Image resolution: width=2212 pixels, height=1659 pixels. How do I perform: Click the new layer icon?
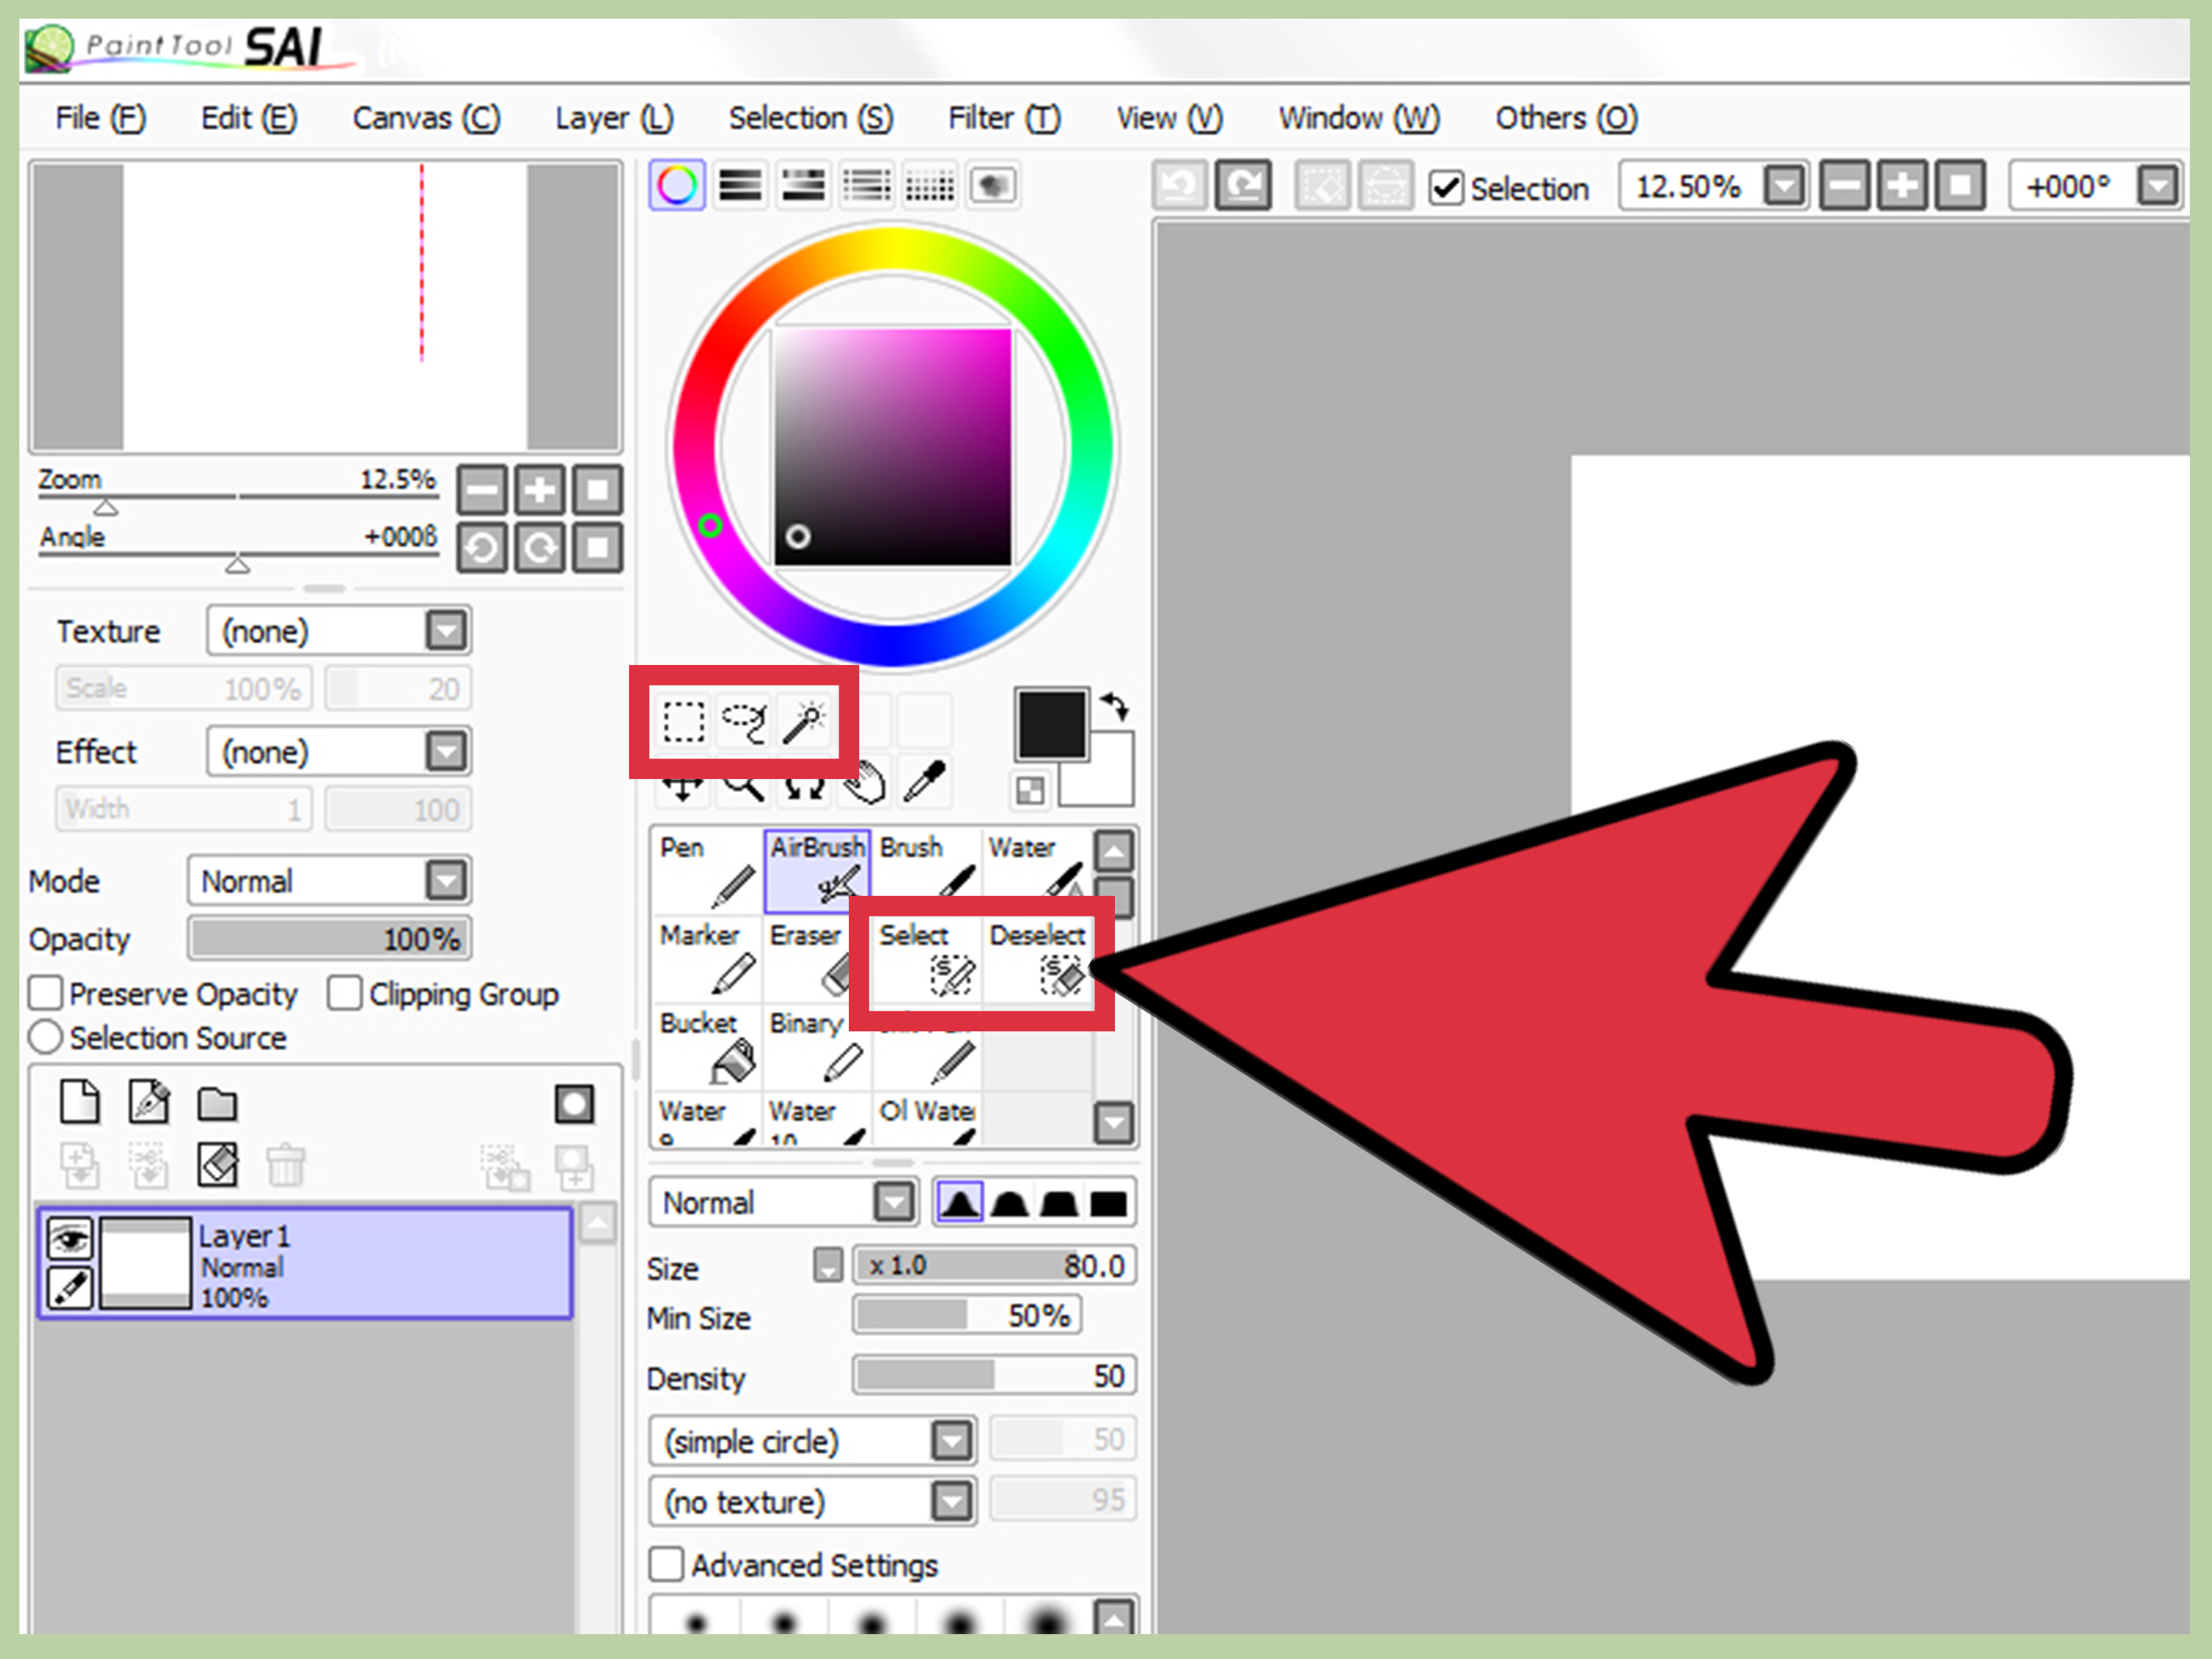pyautogui.click(x=80, y=1103)
